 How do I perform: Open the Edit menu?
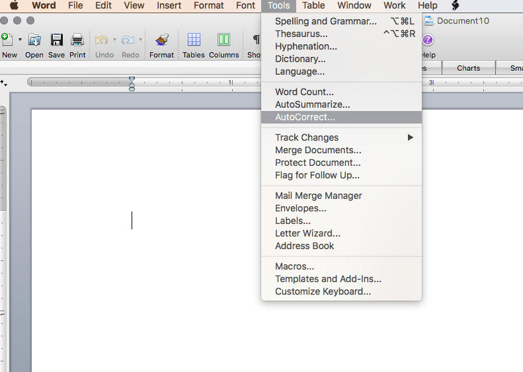click(103, 5)
